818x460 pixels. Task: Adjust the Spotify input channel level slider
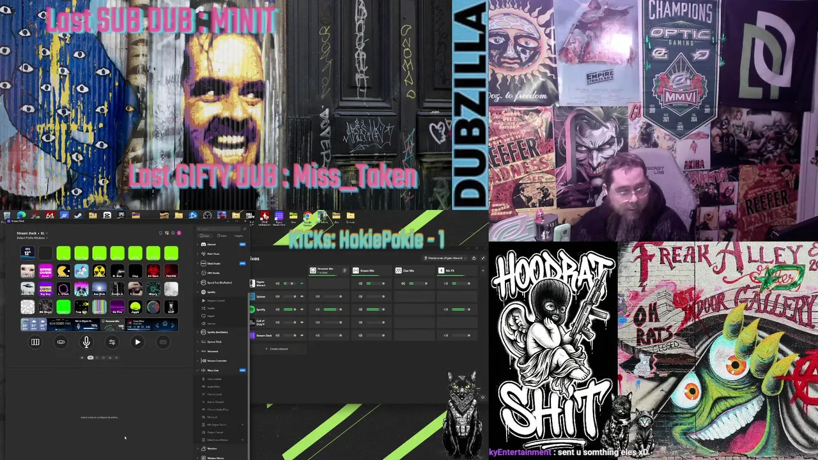coord(290,309)
